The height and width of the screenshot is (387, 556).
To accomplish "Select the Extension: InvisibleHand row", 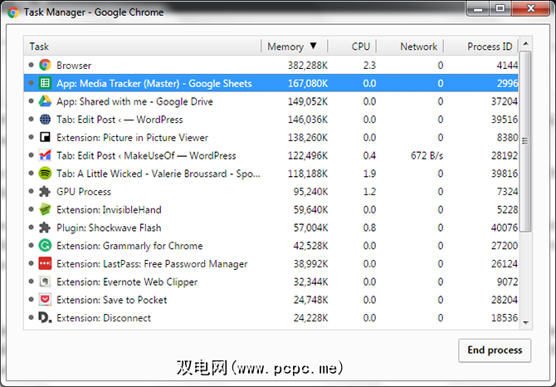I will point(271,209).
